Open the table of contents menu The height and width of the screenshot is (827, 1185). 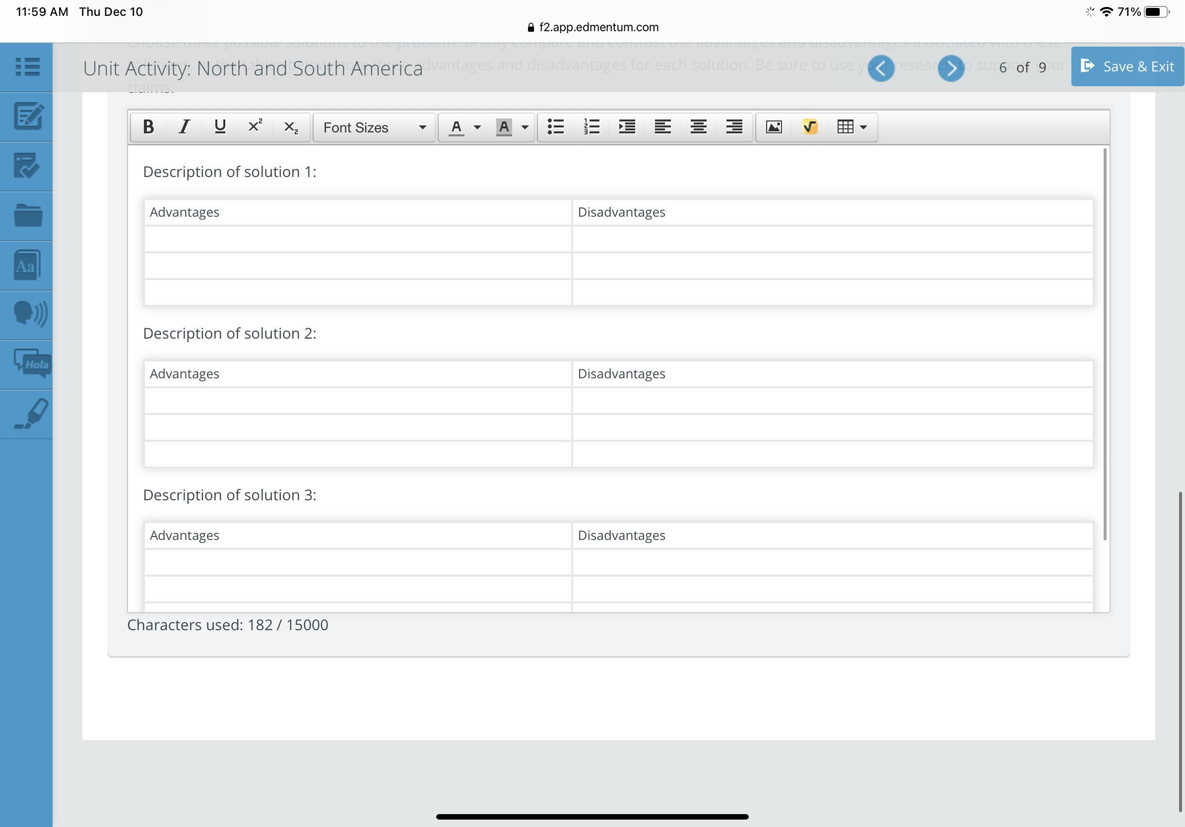point(27,67)
